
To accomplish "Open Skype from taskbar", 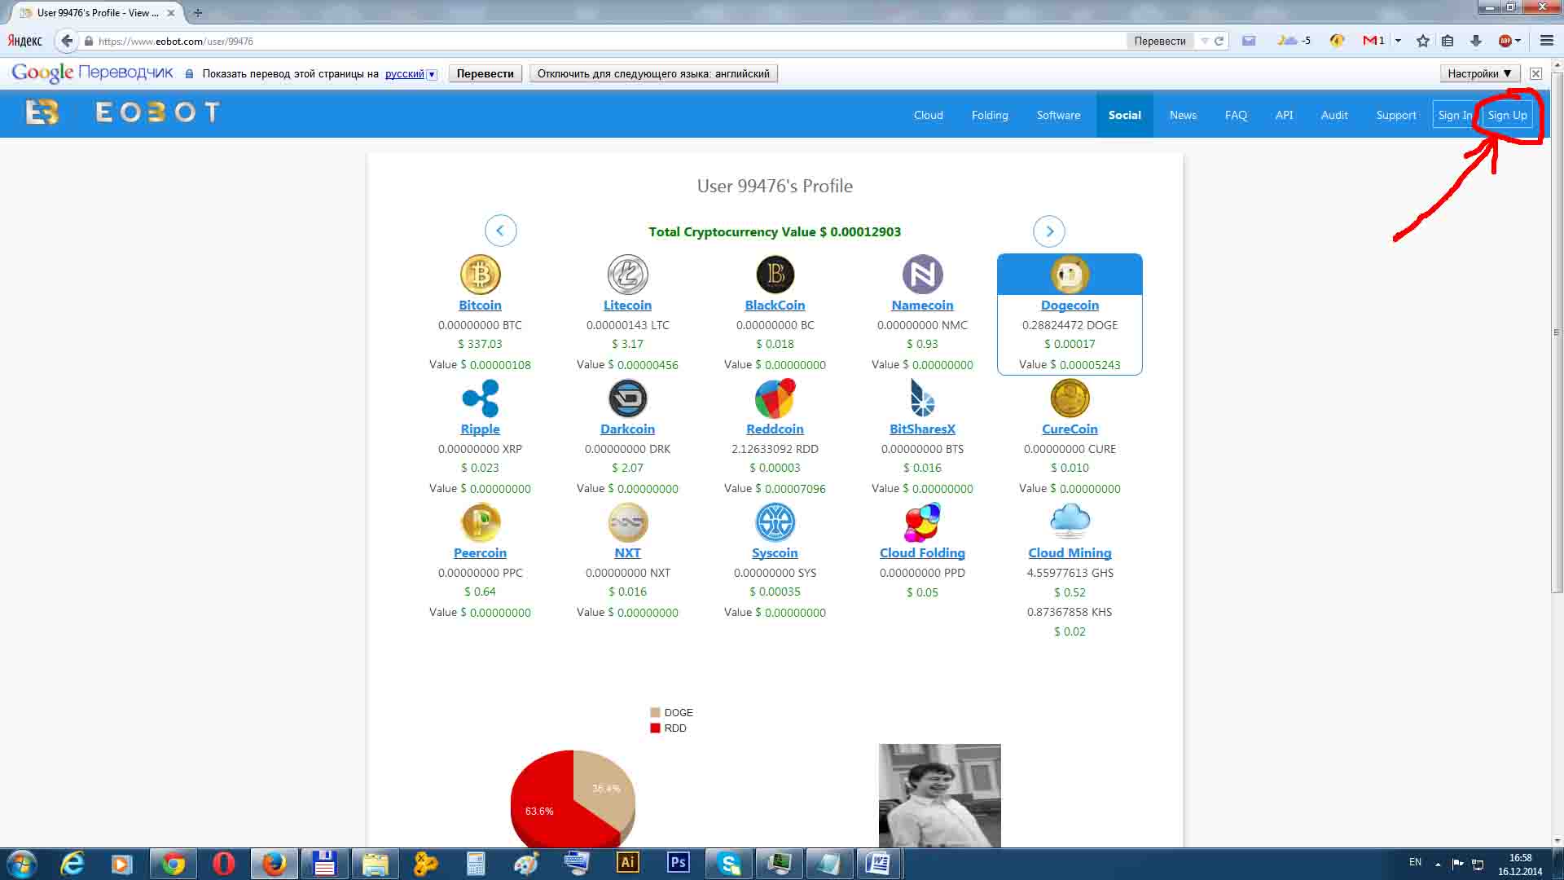I will click(x=729, y=864).
